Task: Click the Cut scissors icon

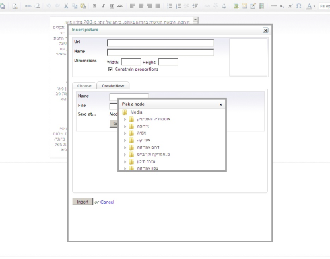Action: (66, 6)
